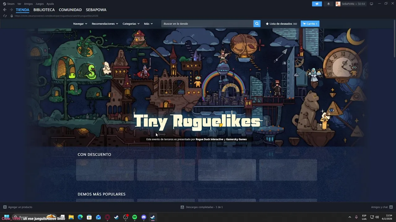Click the DEMOS MÁS POPULARES heading
This screenshot has width=396, height=222.
point(101,194)
